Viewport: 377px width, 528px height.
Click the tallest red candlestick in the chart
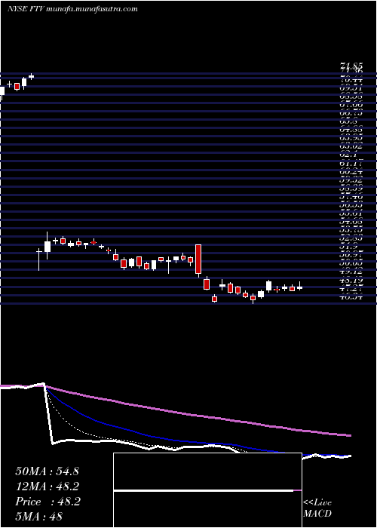pos(198,259)
